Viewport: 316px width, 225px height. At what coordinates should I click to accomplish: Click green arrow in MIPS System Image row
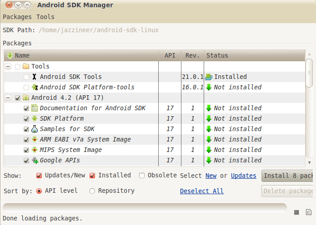pyautogui.click(x=209, y=150)
